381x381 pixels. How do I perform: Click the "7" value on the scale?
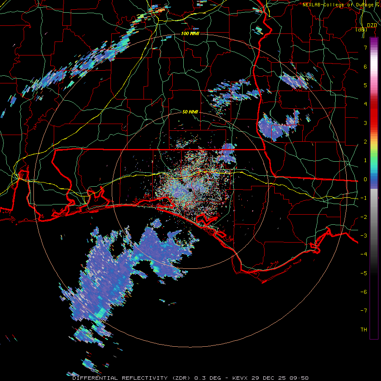(x=365, y=47)
